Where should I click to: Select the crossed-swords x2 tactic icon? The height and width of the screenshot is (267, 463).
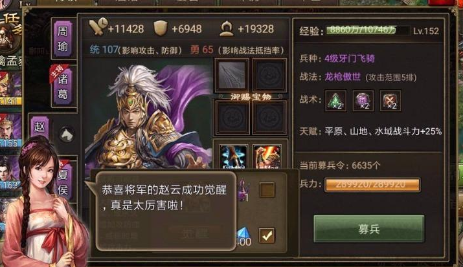[x=390, y=100]
